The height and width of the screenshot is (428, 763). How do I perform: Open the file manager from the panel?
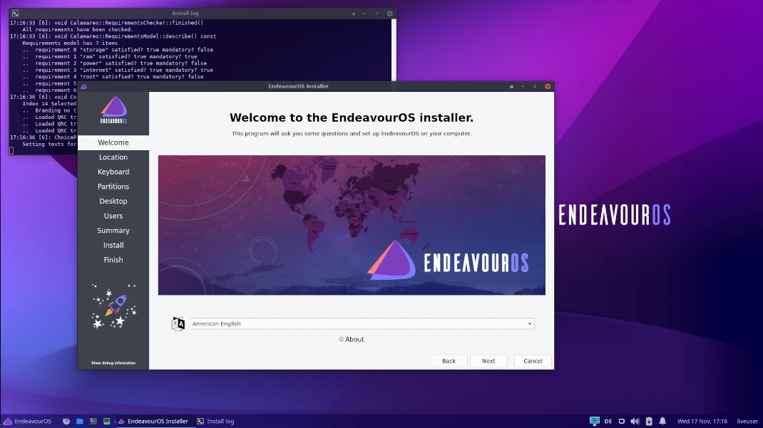pos(80,421)
